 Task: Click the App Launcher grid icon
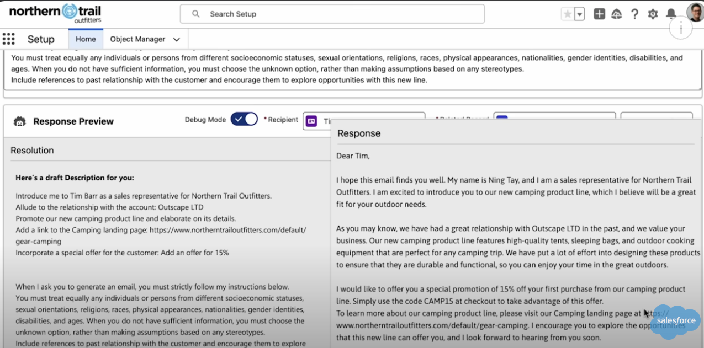coord(8,39)
